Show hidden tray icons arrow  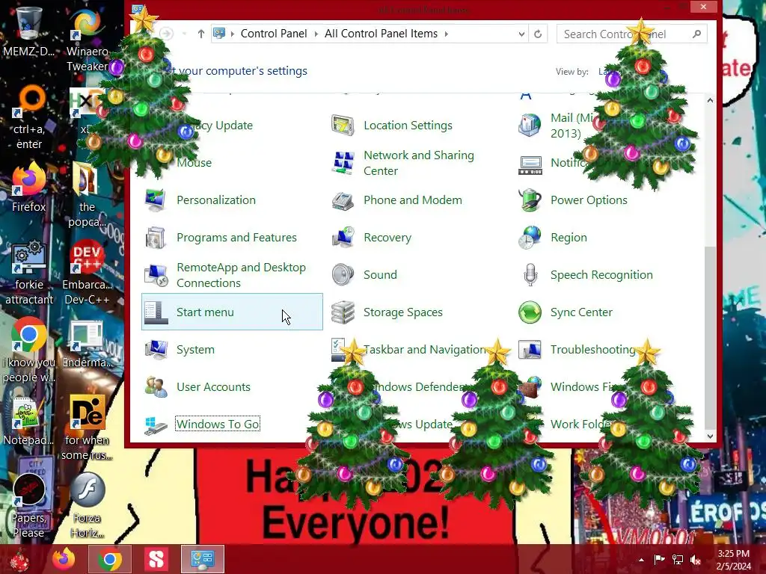(x=641, y=560)
